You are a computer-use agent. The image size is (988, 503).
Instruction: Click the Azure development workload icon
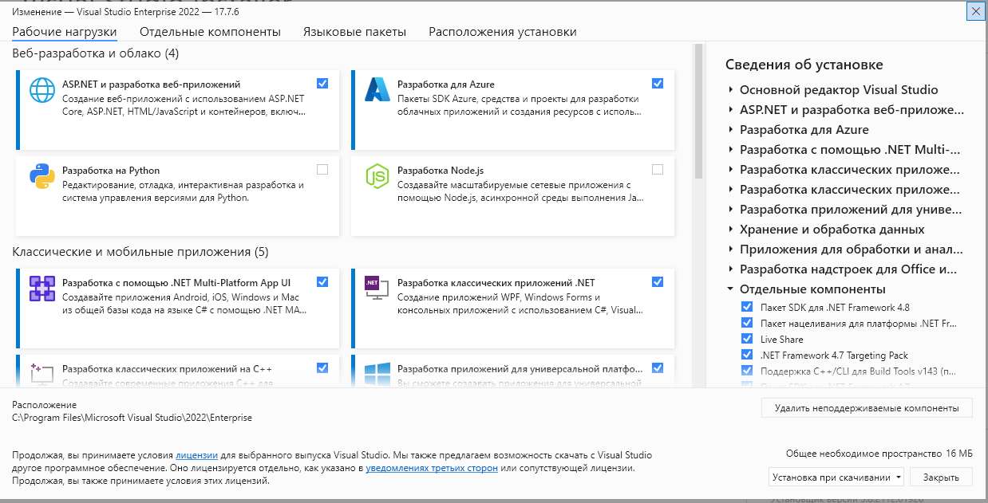(377, 90)
